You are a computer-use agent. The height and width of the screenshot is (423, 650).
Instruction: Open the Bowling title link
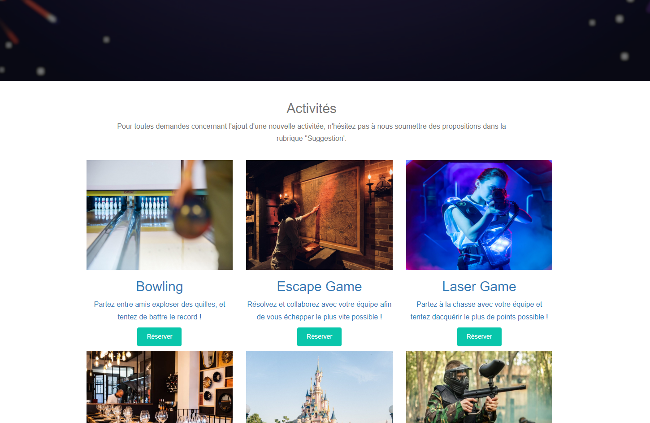click(x=160, y=286)
